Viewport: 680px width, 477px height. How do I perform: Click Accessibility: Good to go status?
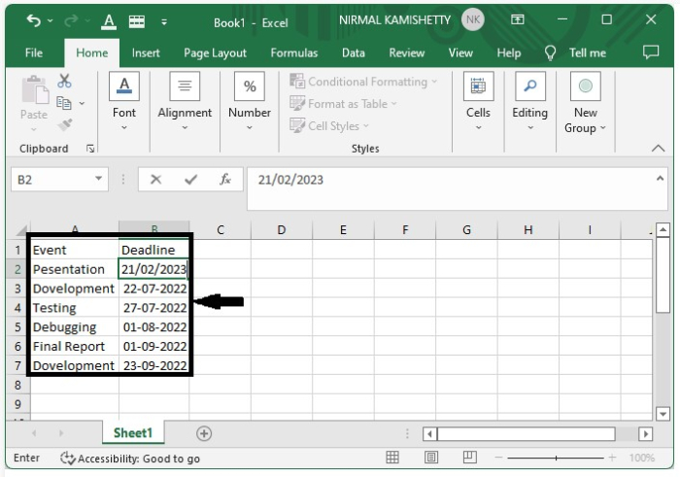coord(130,458)
